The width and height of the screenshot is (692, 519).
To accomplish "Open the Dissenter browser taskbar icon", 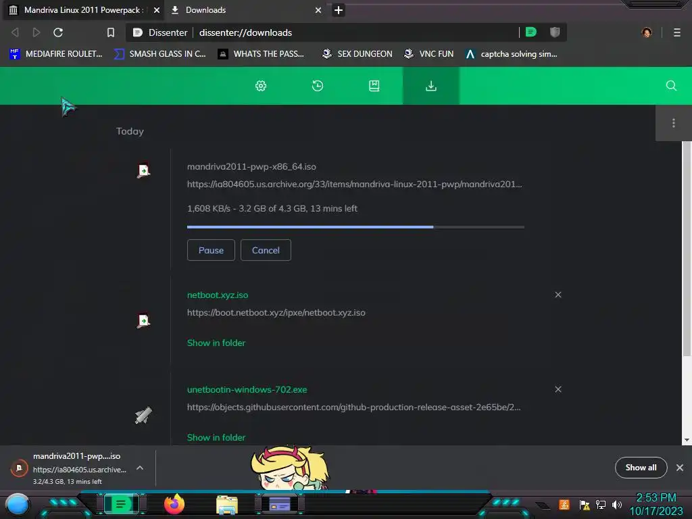I will [x=121, y=504].
